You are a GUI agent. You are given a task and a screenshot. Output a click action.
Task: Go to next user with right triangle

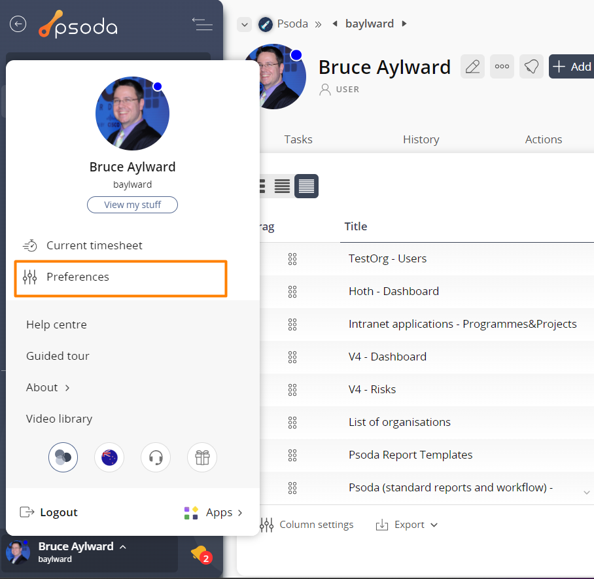[404, 24]
